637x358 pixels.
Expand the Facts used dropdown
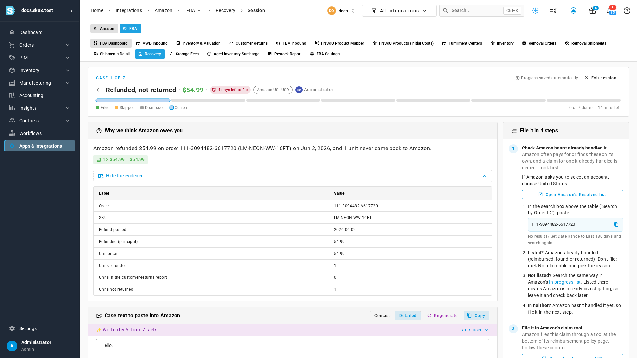pos(474,330)
